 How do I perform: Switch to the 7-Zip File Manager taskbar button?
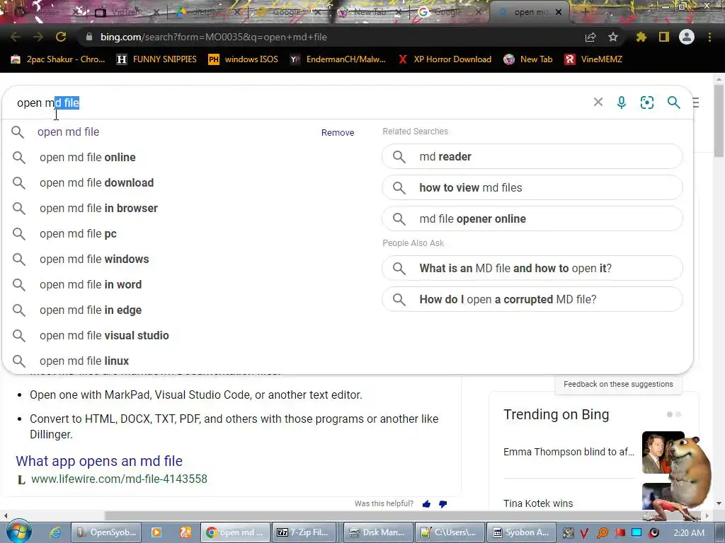(x=303, y=532)
